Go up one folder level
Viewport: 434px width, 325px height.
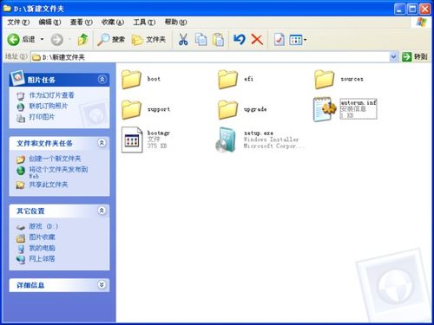tap(83, 40)
